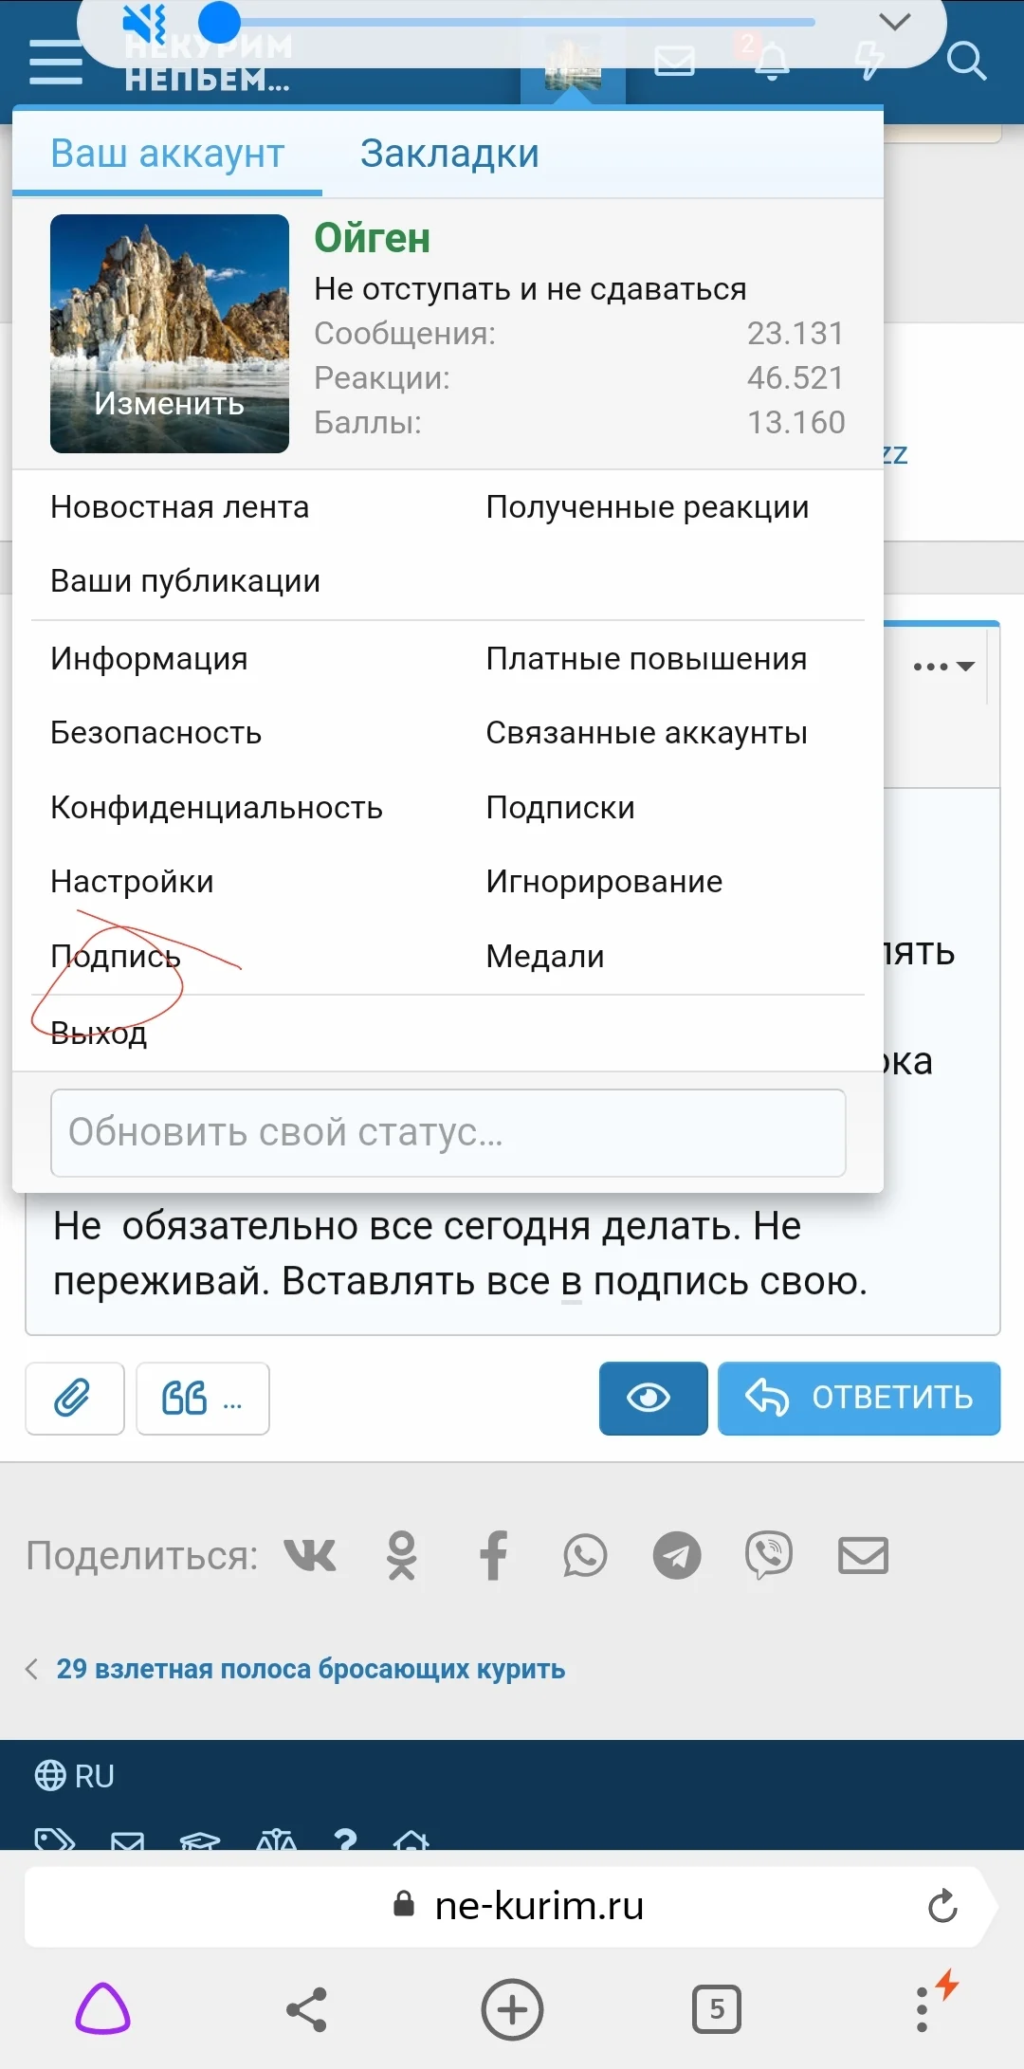Viewport: 1024px width, 2069px height.
Task: Open Подпись editor
Action: pos(116,957)
